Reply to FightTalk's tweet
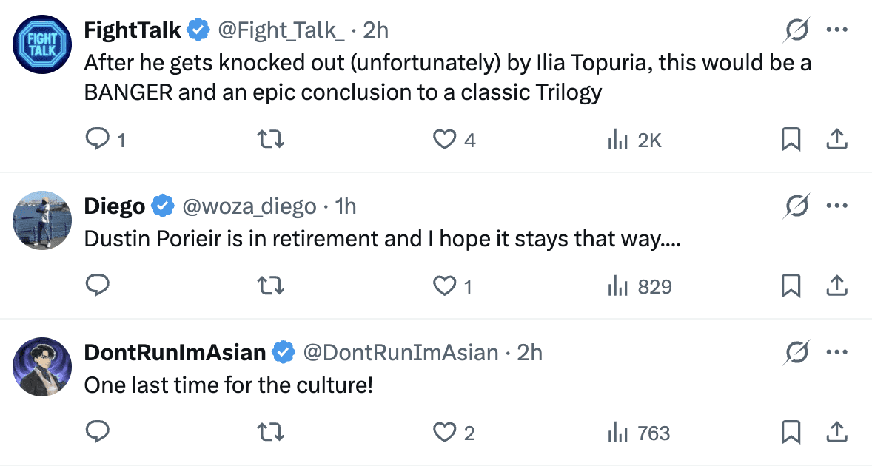 pyautogui.click(x=98, y=139)
